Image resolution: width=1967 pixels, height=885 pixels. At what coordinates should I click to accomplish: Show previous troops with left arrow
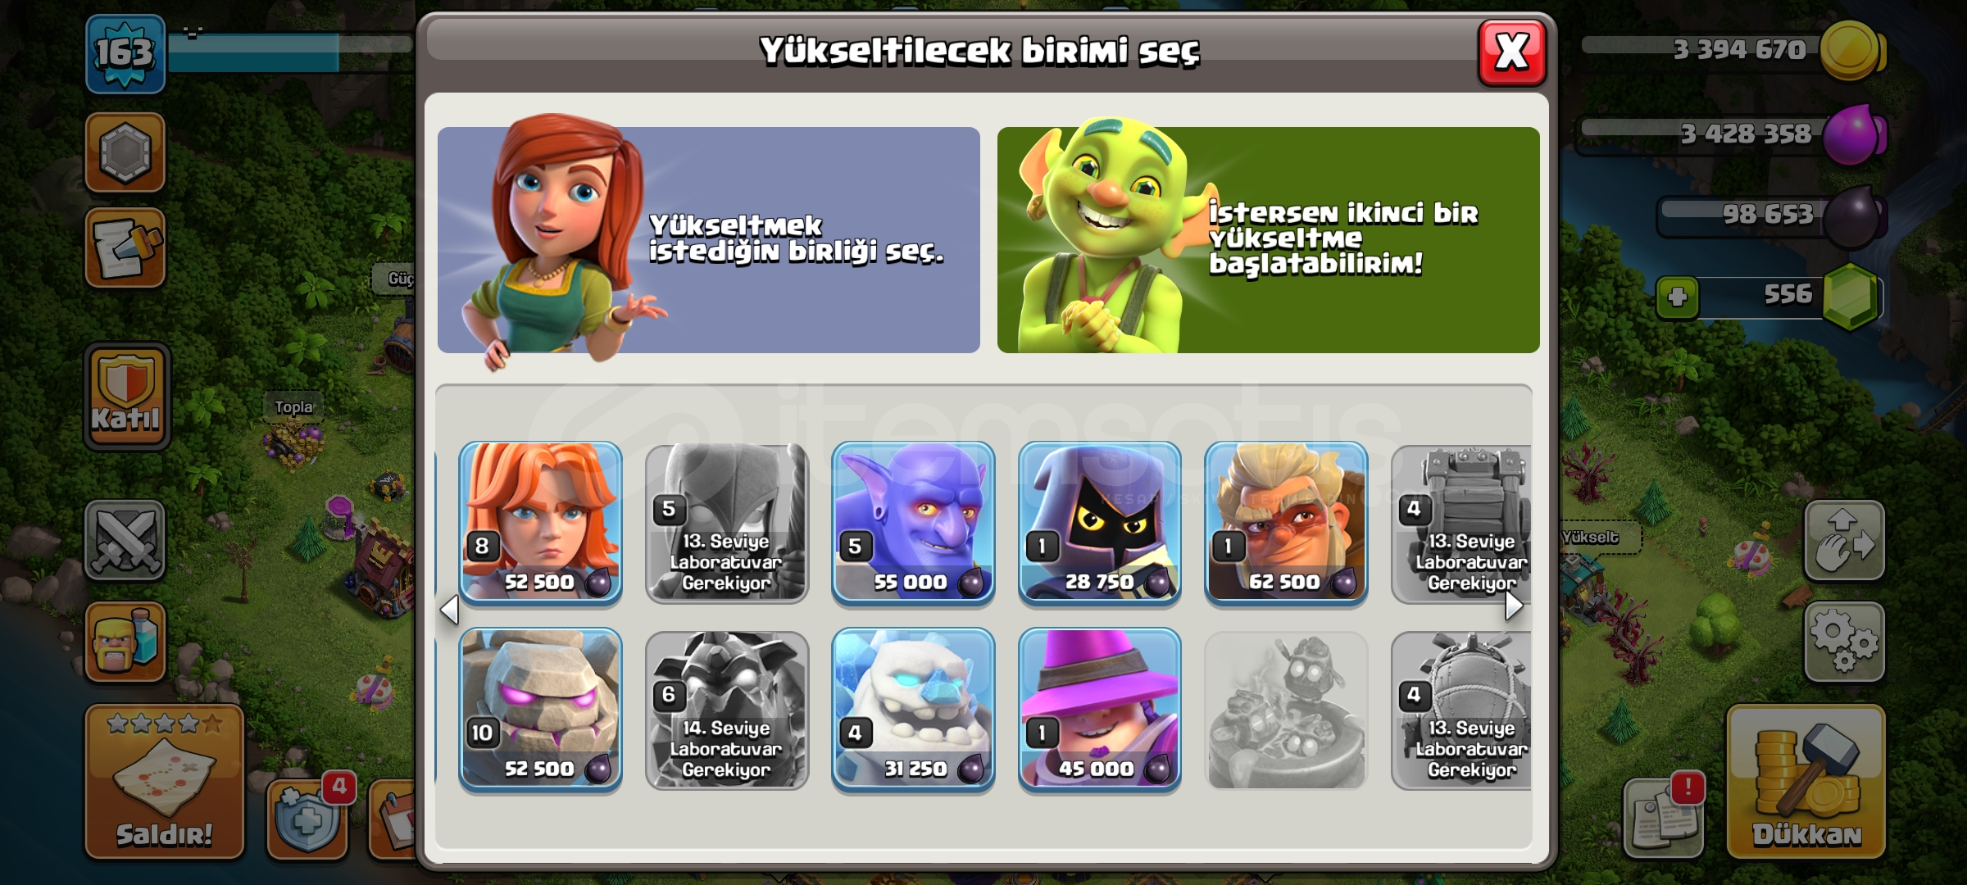(449, 610)
